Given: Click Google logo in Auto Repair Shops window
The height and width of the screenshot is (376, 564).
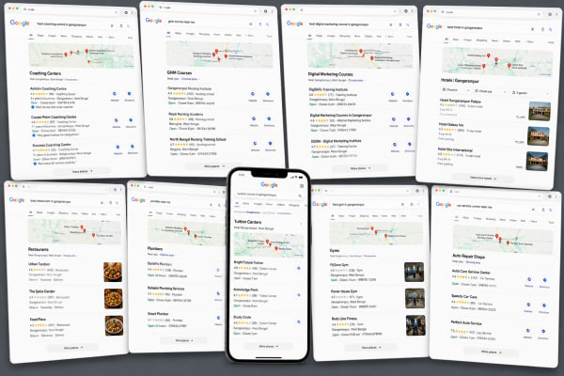Looking at the screenshot, I should coord(444,205).
